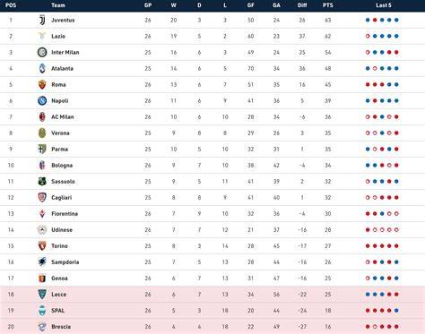
Task: Click the SPAL team name link
Action: pyautogui.click(x=57, y=311)
